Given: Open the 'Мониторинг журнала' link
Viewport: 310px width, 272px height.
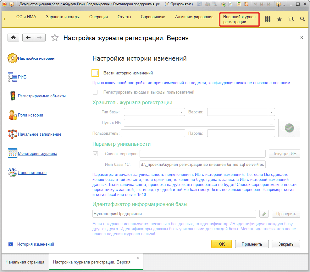Looking at the screenshot, I should [x=37, y=154].
